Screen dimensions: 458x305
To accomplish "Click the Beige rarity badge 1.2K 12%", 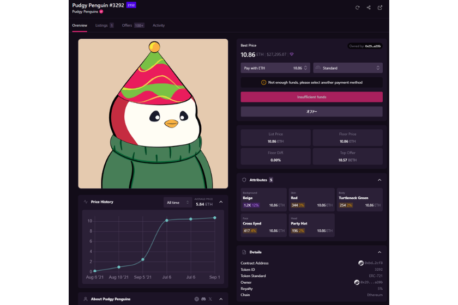I will click(251, 205).
